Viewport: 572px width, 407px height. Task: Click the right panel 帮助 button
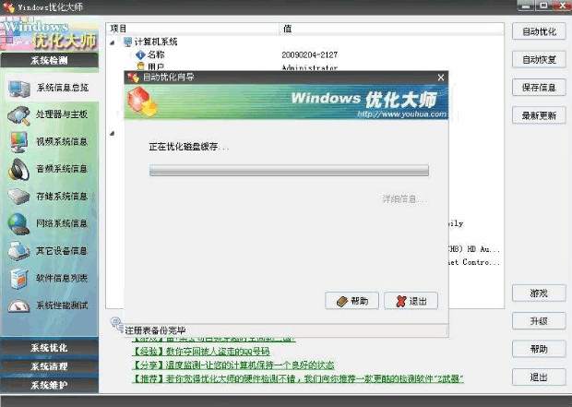click(539, 349)
